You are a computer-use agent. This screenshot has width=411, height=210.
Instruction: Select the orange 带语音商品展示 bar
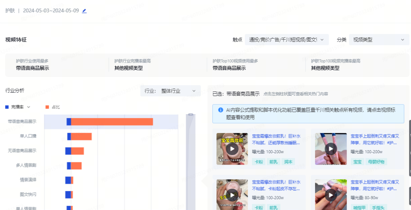[112, 122]
